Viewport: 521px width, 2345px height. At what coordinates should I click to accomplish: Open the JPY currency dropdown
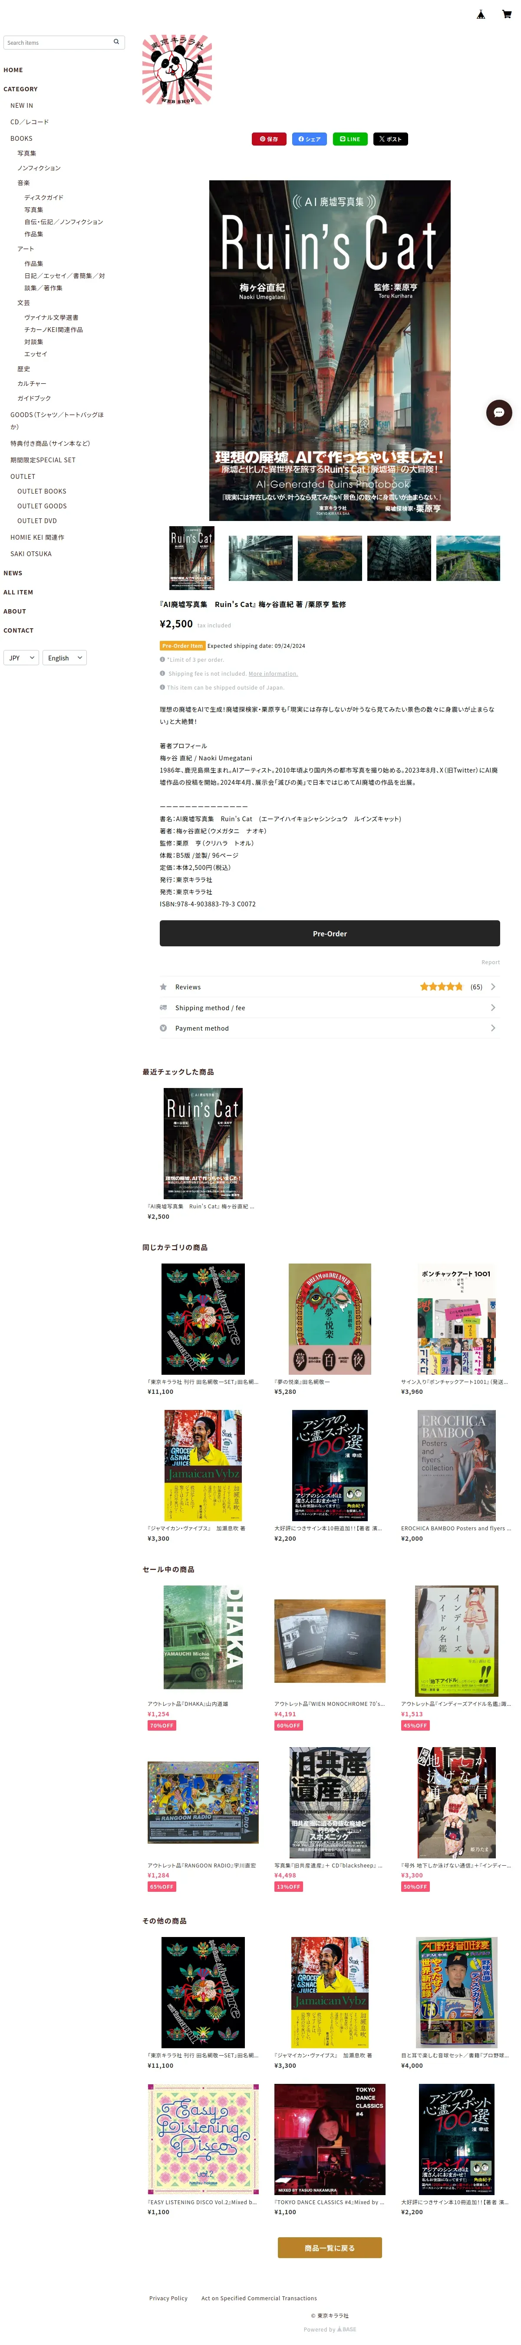pos(21,657)
